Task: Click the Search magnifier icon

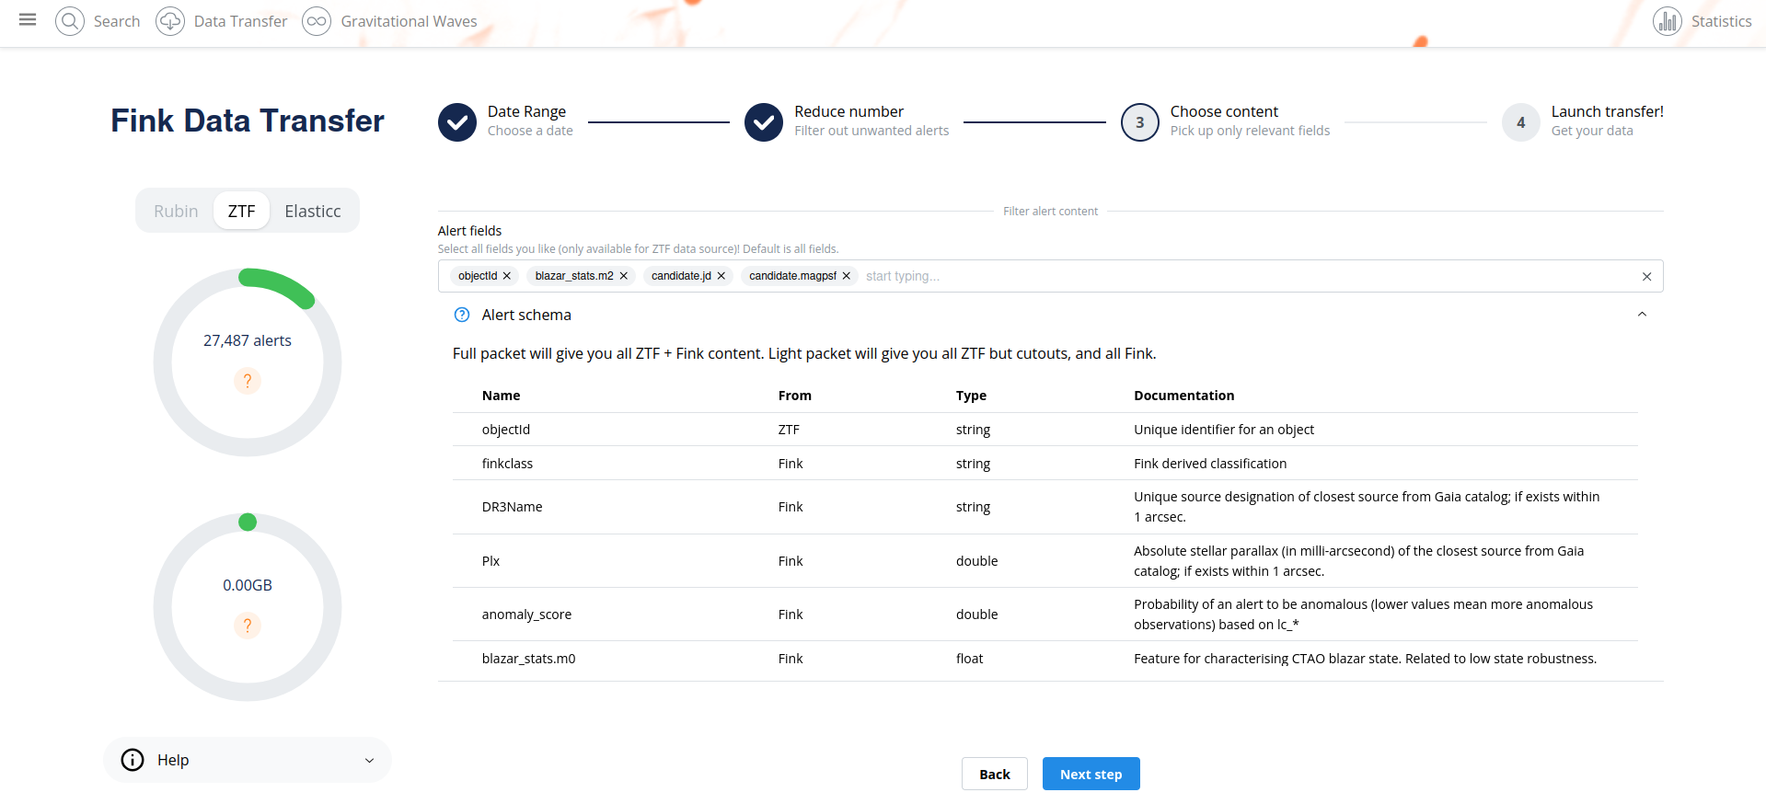Action: tap(70, 20)
